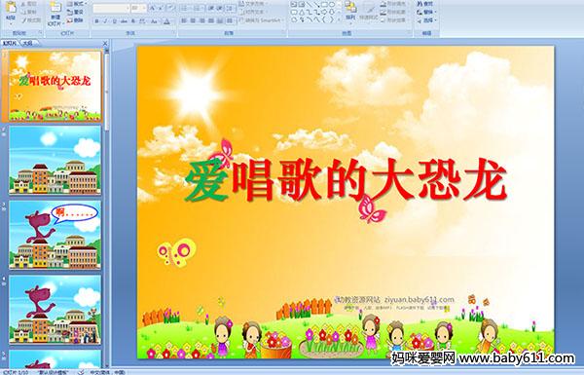Click the Find (查找) binoculars icon
584x375 pixels.
425,4
